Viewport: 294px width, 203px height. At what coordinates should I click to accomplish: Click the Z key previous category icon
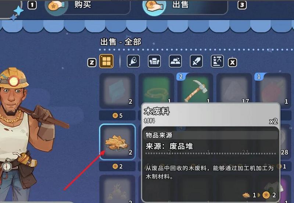[92, 62]
